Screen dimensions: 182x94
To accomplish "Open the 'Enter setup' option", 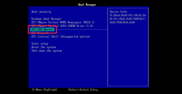I will tap(40, 44).
